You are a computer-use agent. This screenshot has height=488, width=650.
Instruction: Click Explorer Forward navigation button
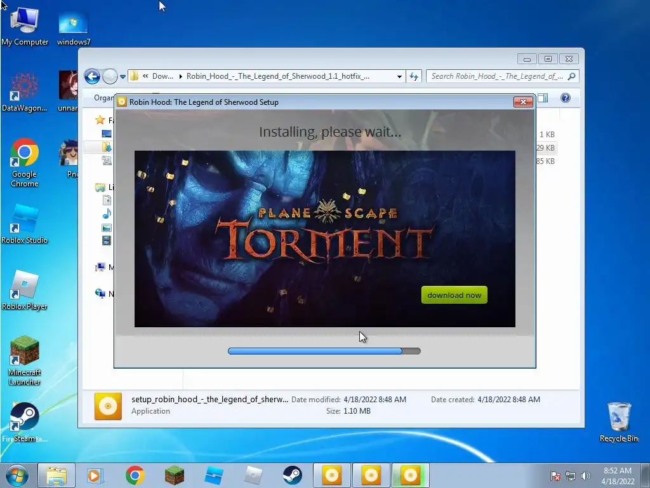point(110,76)
